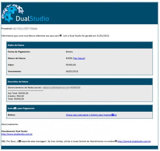Click the blurred recipient name after Prezado(a)
This screenshot has height=151, width=160.
point(25,29)
